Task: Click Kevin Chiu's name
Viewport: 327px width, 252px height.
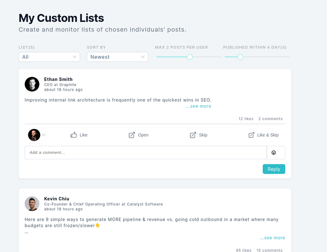Action: pos(57,199)
